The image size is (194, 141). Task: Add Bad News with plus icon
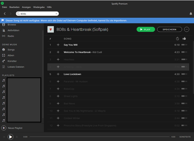click(x=58, y=103)
